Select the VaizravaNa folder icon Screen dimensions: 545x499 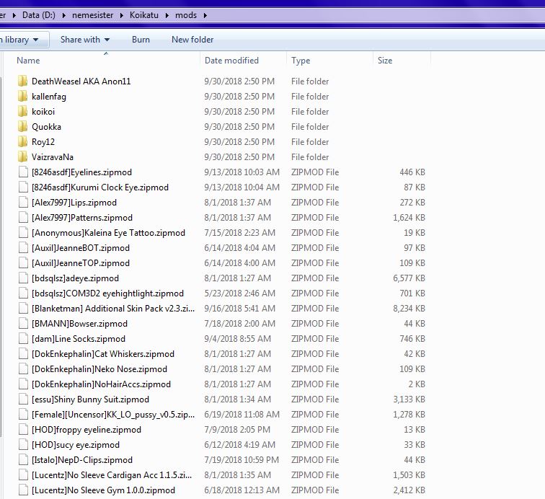(22, 156)
